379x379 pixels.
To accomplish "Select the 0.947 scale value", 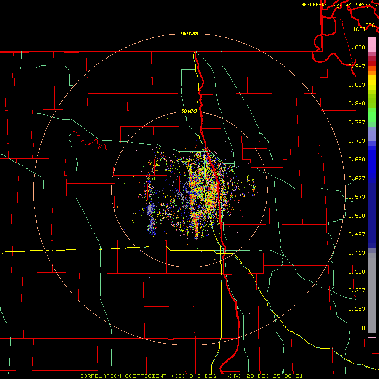I will coord(357,66).
